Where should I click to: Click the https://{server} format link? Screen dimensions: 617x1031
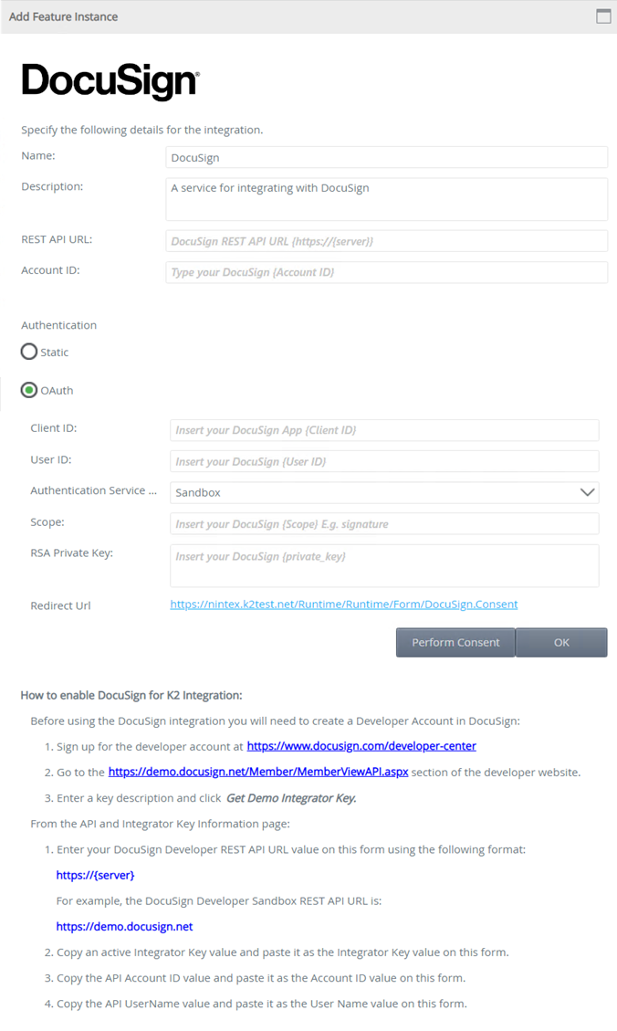[94, 874]
